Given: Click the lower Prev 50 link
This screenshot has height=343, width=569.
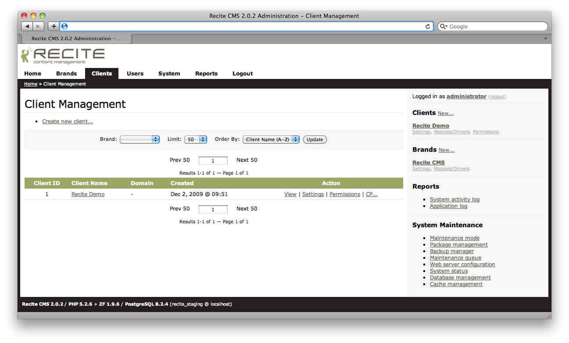Looking at the screenshot, I should (x=180, y=209).
